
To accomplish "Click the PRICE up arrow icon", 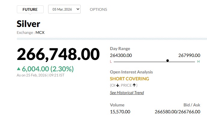I will [134, 85].
